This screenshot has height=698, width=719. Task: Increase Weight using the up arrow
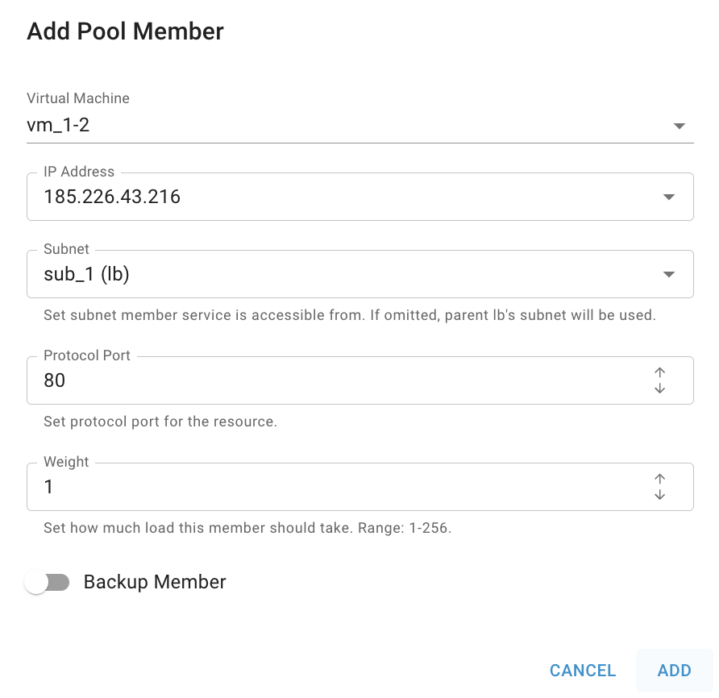click(659, 478)
